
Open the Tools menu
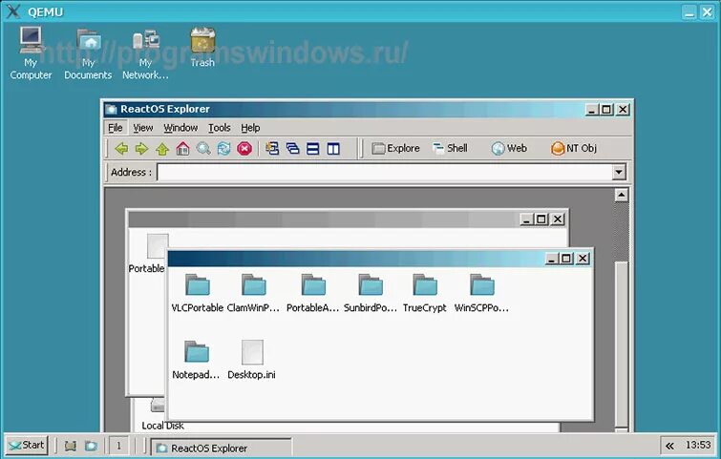(219, 128)
